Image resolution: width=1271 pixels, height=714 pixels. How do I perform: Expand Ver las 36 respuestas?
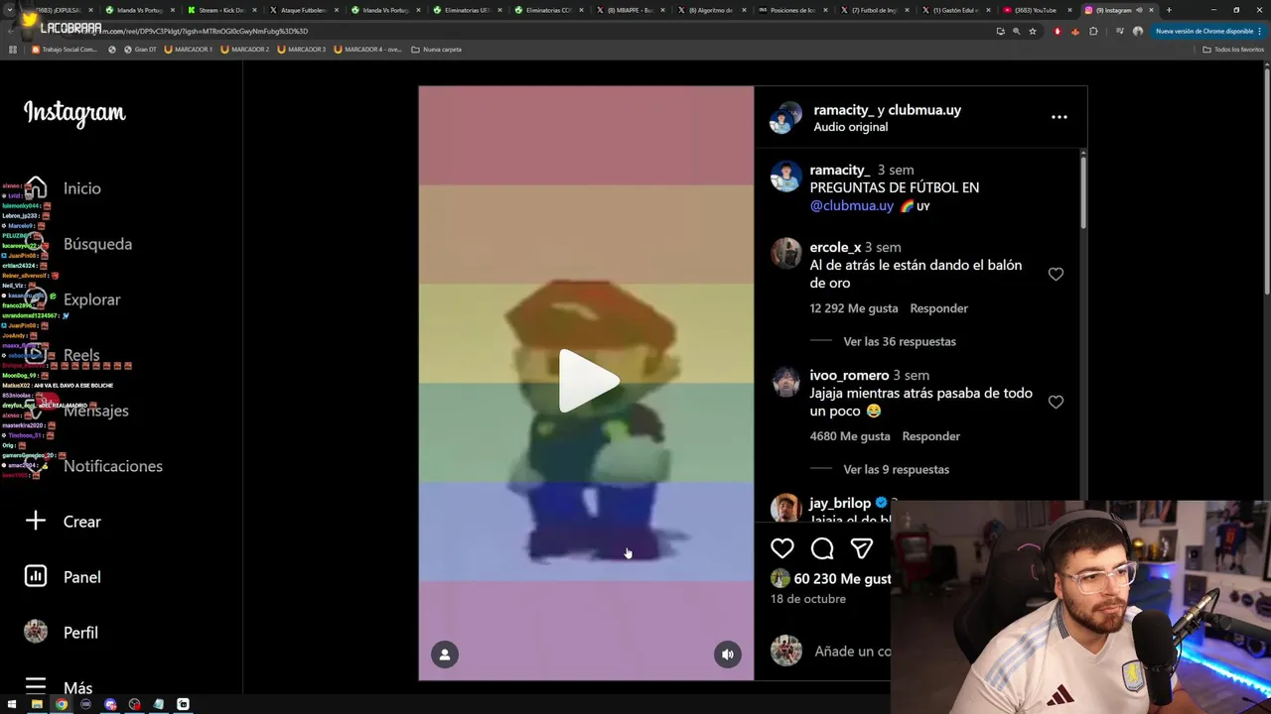[x=900, y=341]
